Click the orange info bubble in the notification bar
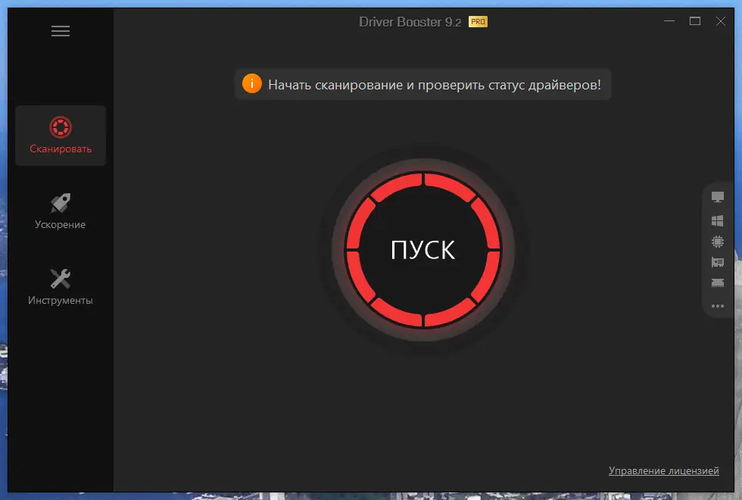The height and width of the screenshot is (500, 742). click(x=251, y=84)
